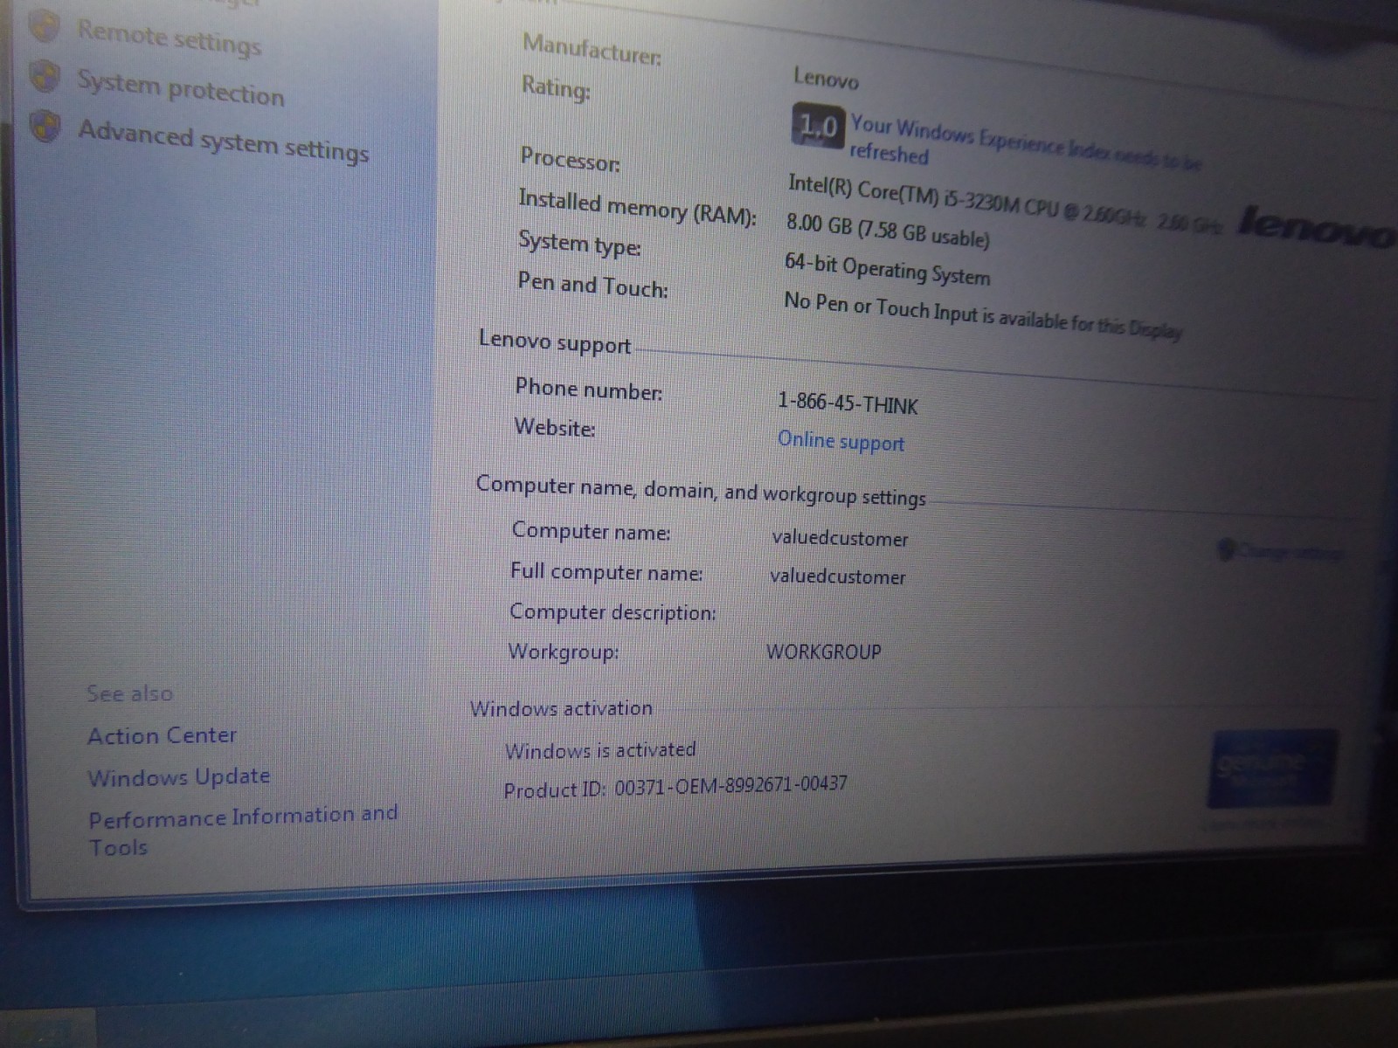
Task: Click the Lenovo logo image
Action: click(x=1318, y=229)
